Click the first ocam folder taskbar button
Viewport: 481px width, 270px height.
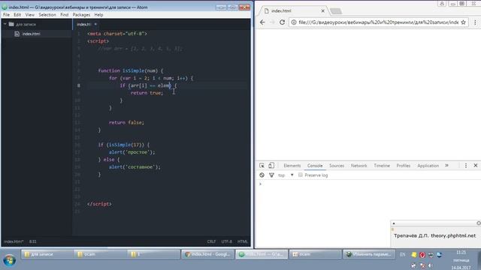click(100, 254)
